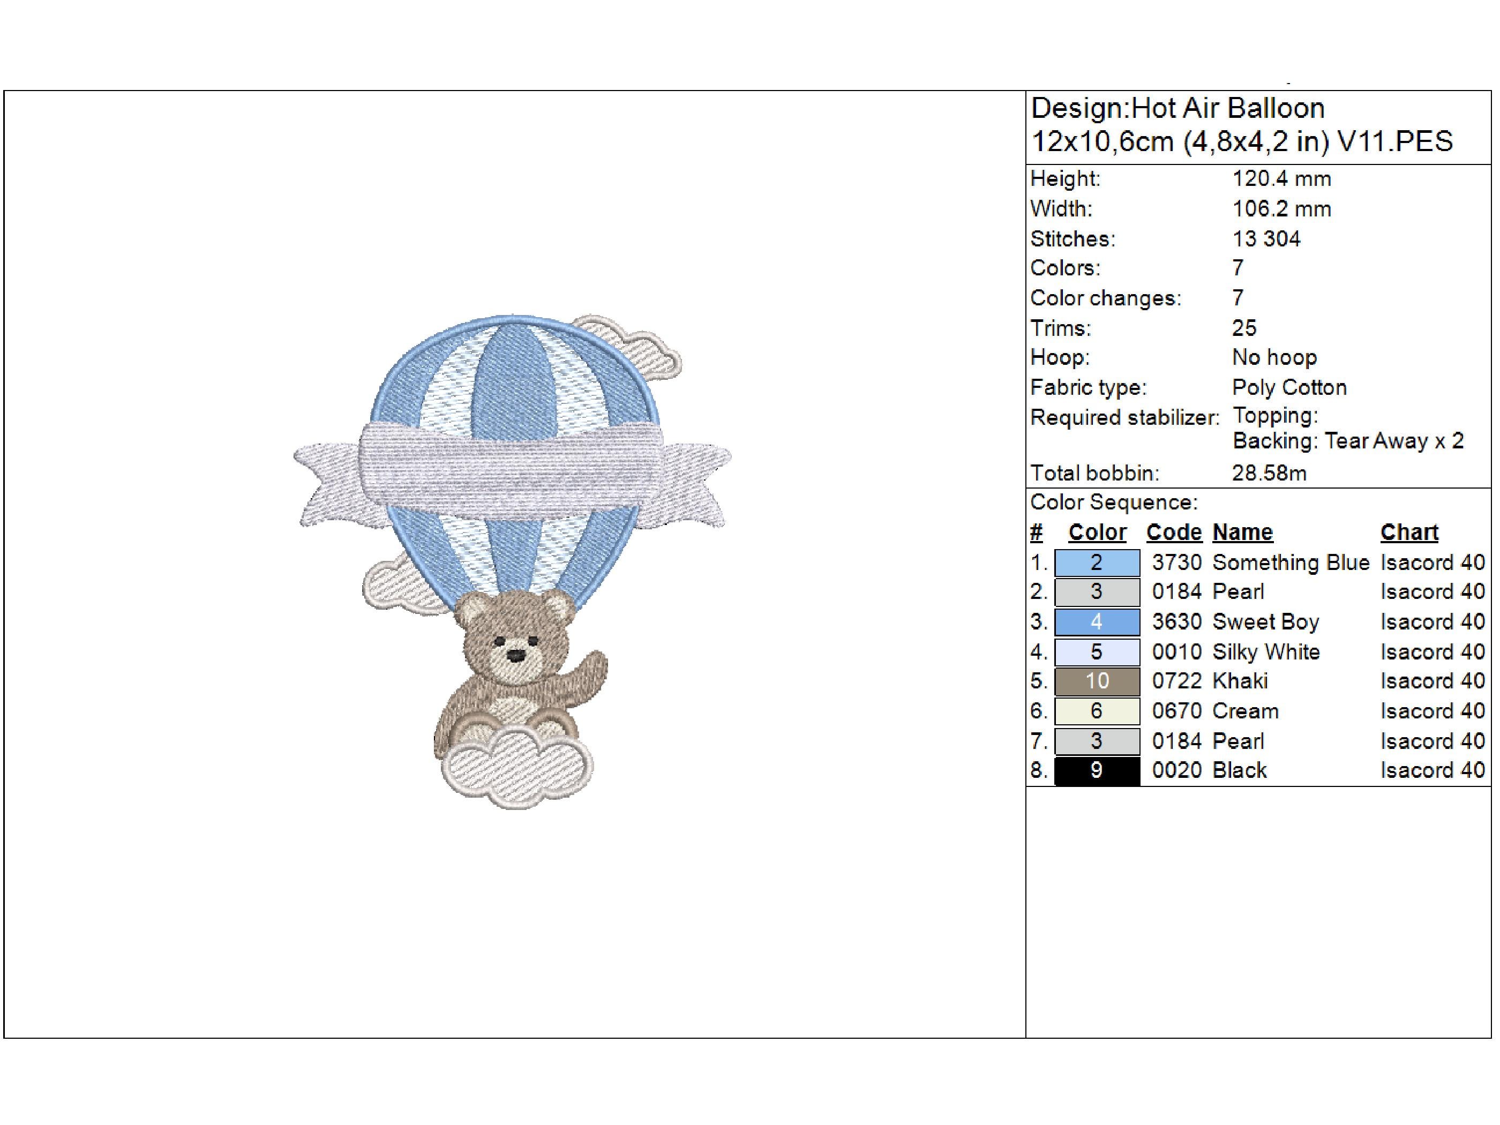Click thread code '0722'
The height and width of the screenshot is (1125, 1500).
tap(1176, 681)
